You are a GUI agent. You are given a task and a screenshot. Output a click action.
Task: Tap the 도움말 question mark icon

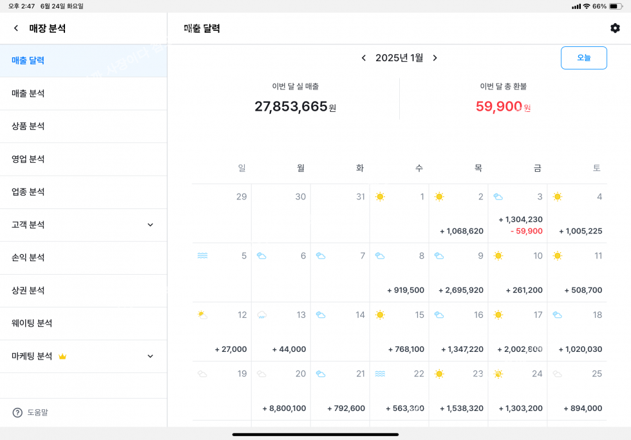coord(17,412)
